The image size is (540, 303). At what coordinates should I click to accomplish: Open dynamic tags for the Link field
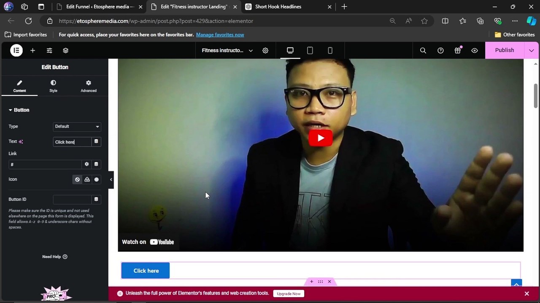[96, 165]
